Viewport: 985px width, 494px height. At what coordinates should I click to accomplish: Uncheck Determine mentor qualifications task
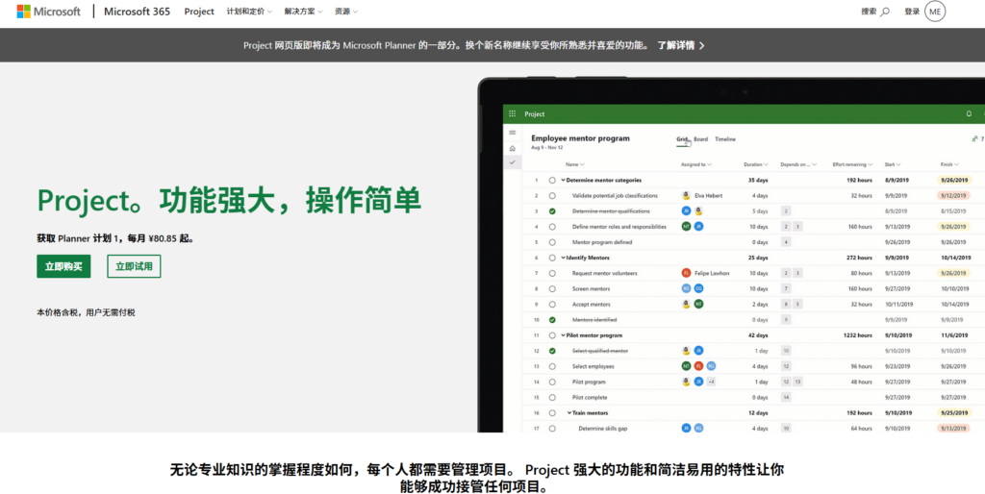tap(552, 210)
